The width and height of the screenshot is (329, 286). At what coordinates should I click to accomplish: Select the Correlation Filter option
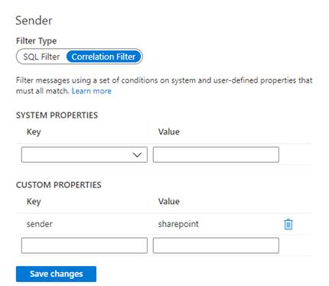pos(103,57)
